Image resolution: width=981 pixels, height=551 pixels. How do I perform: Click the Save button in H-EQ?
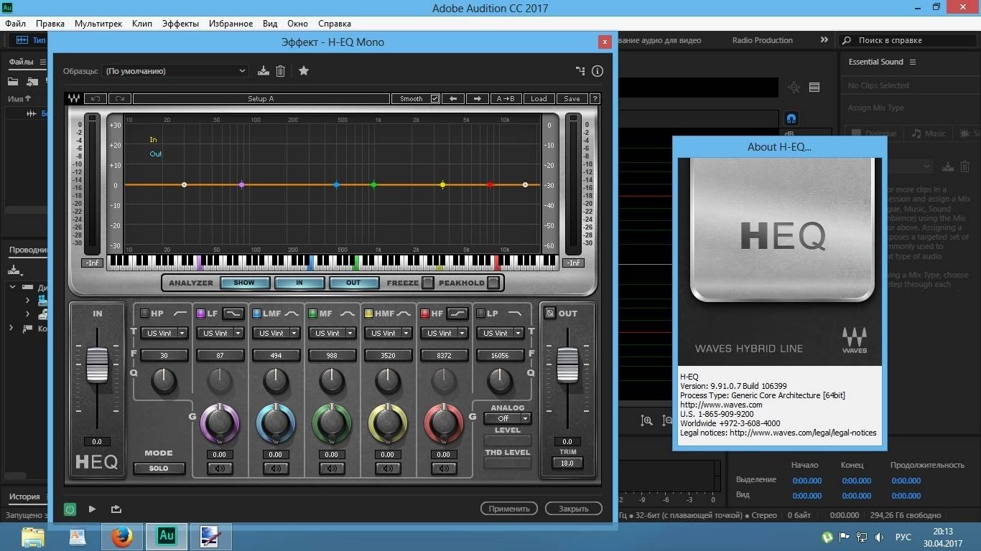572,98
